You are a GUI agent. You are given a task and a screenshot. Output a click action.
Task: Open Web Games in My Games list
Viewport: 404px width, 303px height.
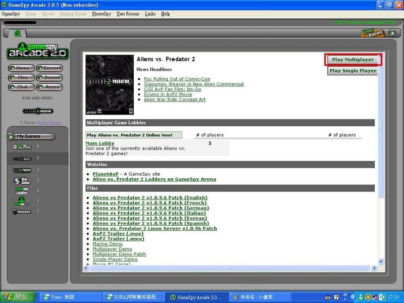pyautogui.click(x=22, y=181)
